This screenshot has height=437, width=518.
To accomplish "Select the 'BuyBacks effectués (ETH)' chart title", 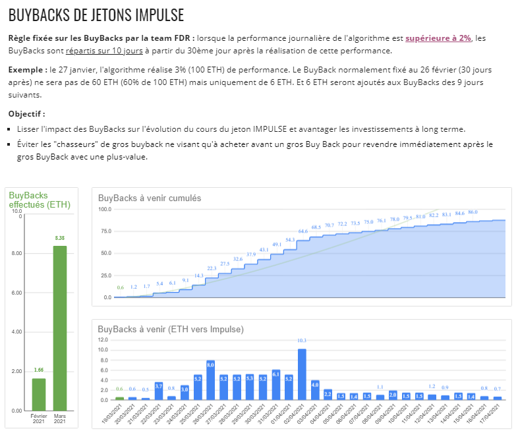I will [x=40, y=200].
